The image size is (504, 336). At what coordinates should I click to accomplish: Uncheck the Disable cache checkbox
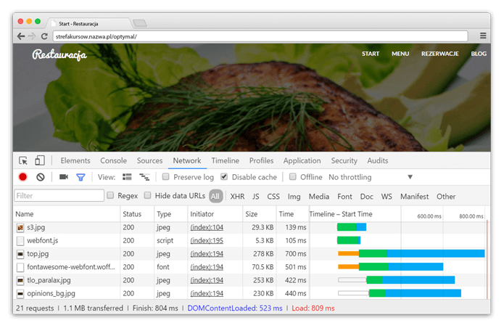(x=224, y=177)
